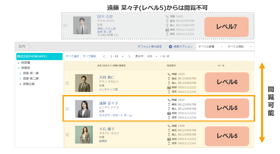The height and width of the screenshot is (154, 280).
Task: Open the すべての部署 dropdown
Action: coord(210,47)
